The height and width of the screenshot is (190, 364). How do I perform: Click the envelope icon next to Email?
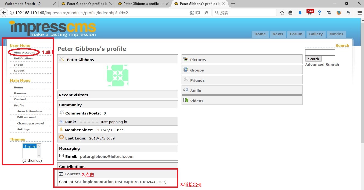(62, 156)
